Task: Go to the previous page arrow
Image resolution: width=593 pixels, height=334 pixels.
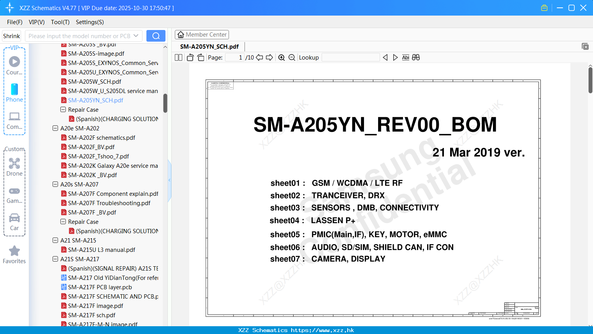Action: click(259, 58)
